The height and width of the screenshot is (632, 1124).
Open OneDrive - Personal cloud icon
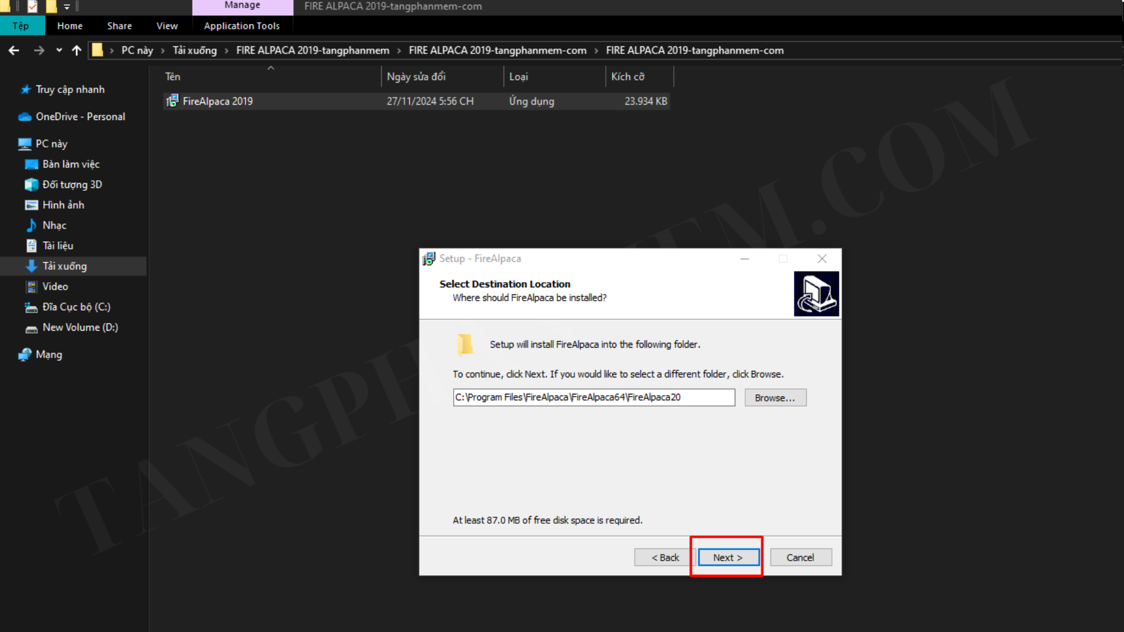(25, 117)
